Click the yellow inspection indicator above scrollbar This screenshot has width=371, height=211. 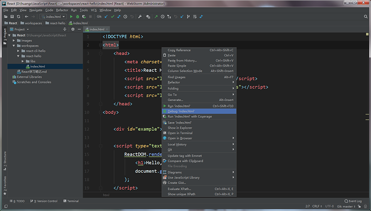coord(367,34)
